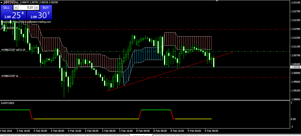Increase trade volume with the up arrow
The image size is (301, 136).
point(37,8)
